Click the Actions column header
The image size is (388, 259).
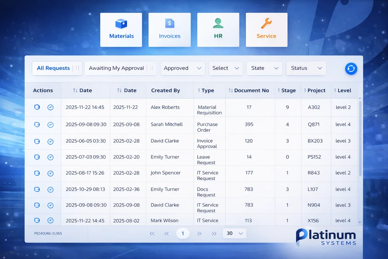[x=43, y=90]
